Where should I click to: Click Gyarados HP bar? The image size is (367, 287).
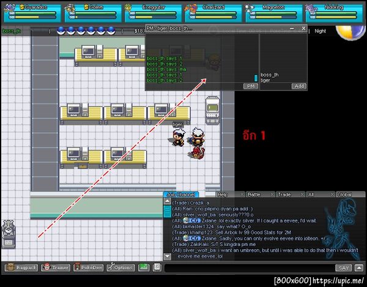tap(35, 13)
